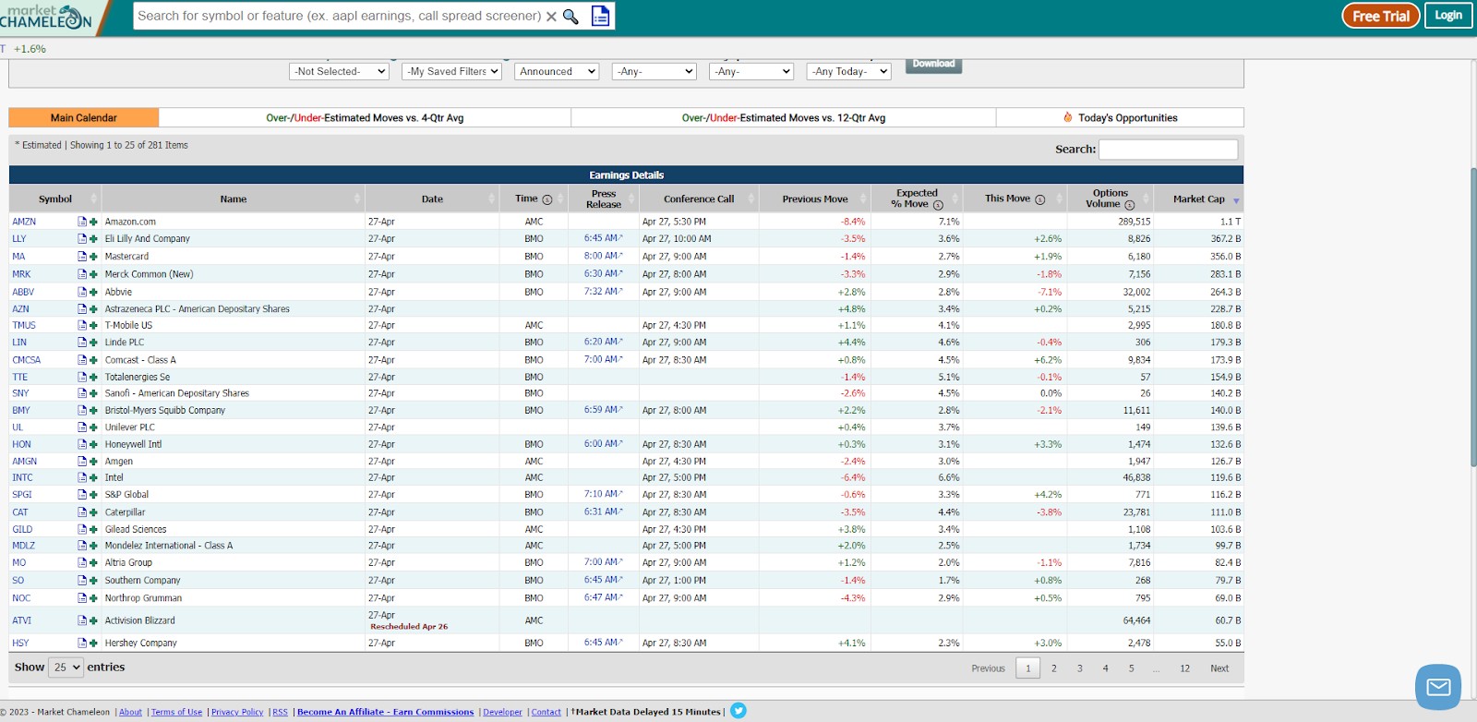Expand the My Saved Filters dropdown
1477x722 pixels.
coord(452,71)
